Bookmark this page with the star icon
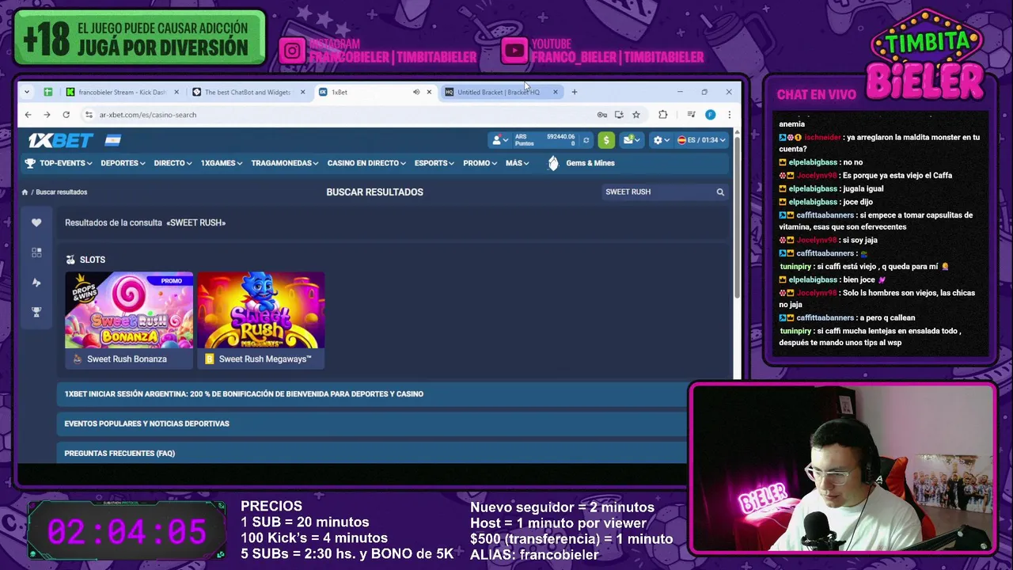The height and width of the screenshot is (570, 1013). (x=635, y=115)
